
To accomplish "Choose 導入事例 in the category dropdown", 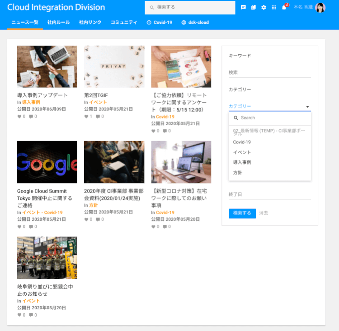I will (242, 162).
